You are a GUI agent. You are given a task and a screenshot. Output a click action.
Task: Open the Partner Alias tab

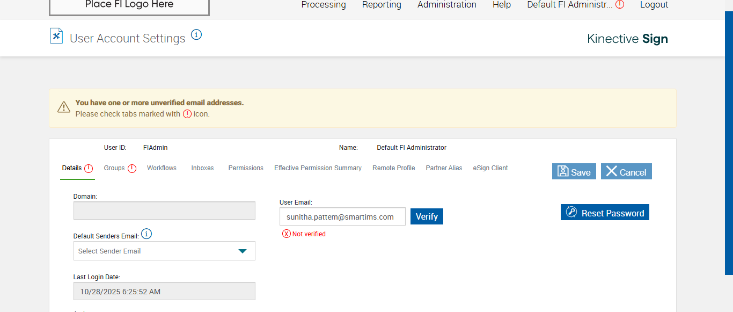(x=444, y=168)
